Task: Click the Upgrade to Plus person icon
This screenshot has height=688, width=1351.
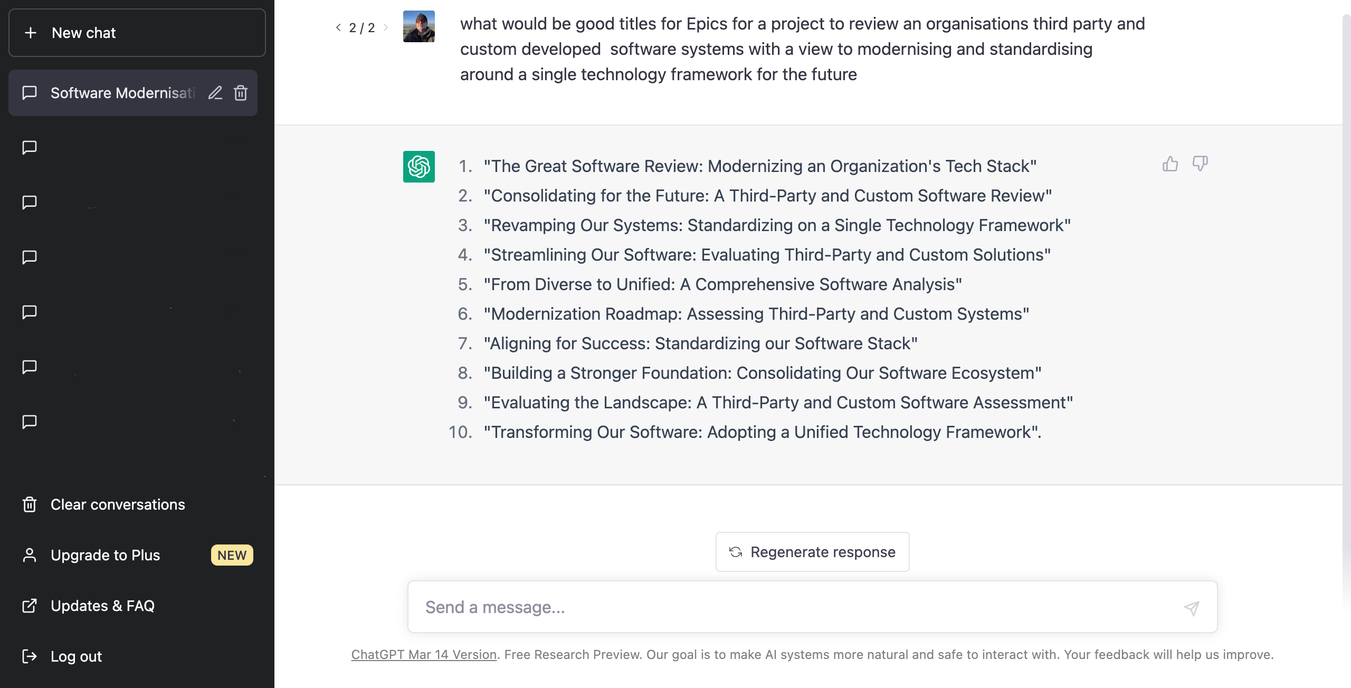Action: pyautogui.click(x=30, y=555)
